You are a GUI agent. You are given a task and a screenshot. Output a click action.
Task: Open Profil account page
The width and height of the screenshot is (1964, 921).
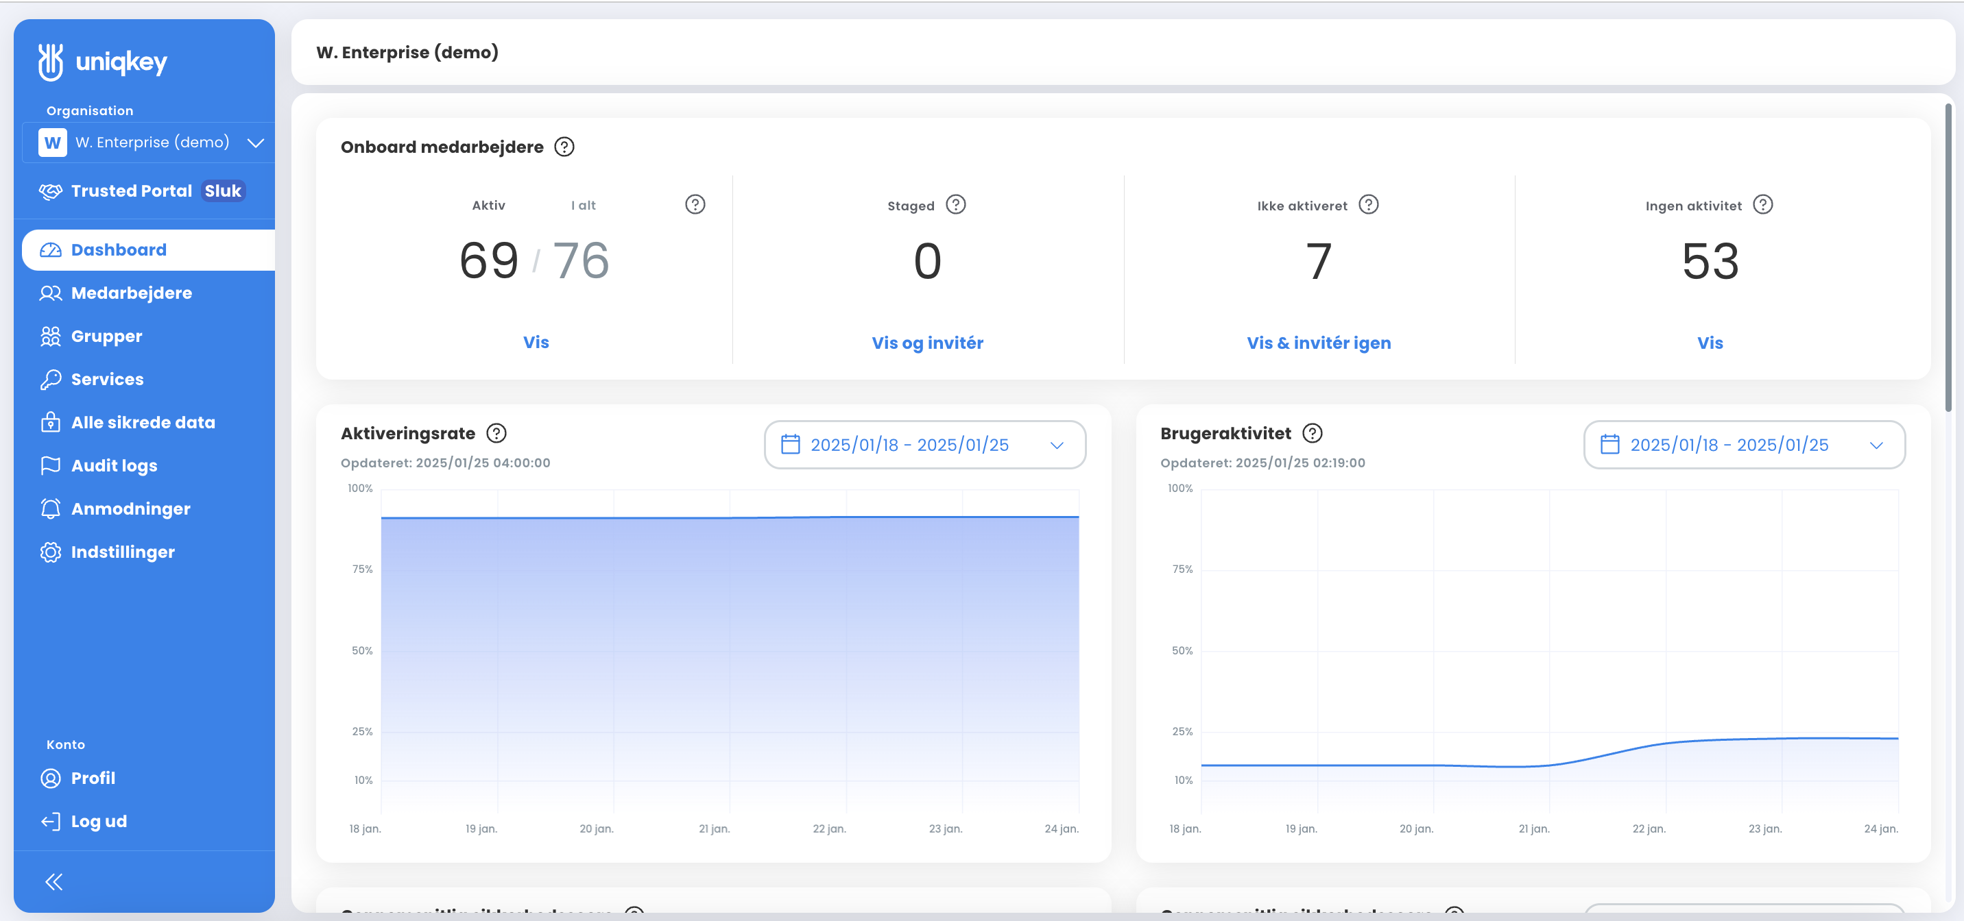tap(93, 778)
